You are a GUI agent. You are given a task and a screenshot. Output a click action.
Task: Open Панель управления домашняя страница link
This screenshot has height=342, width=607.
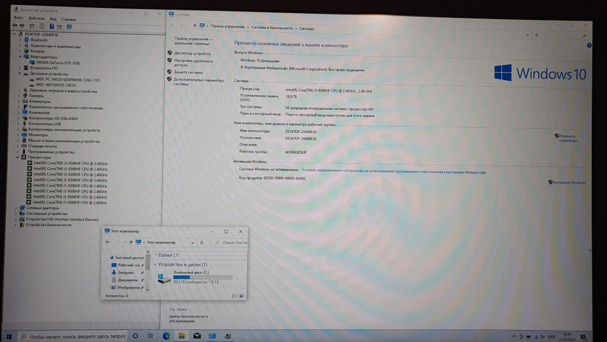point(193,41)
